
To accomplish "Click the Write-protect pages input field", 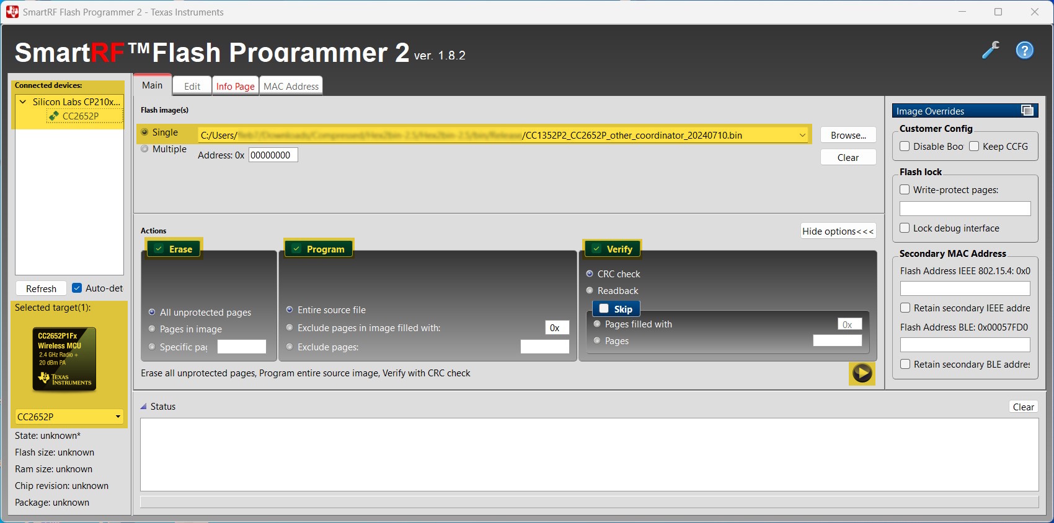I will [965, 209].
